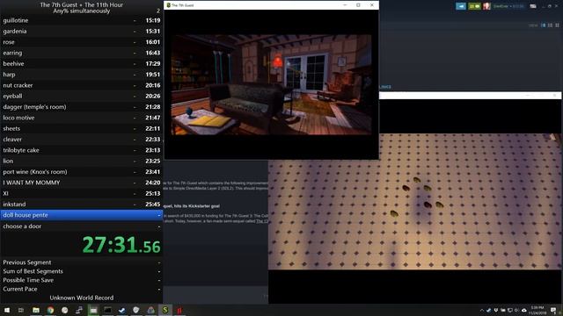
Task: Select the eyeball split row
Action: 82,96
